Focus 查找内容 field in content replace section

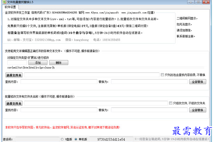pyautogui.click(x=59, y=81)
